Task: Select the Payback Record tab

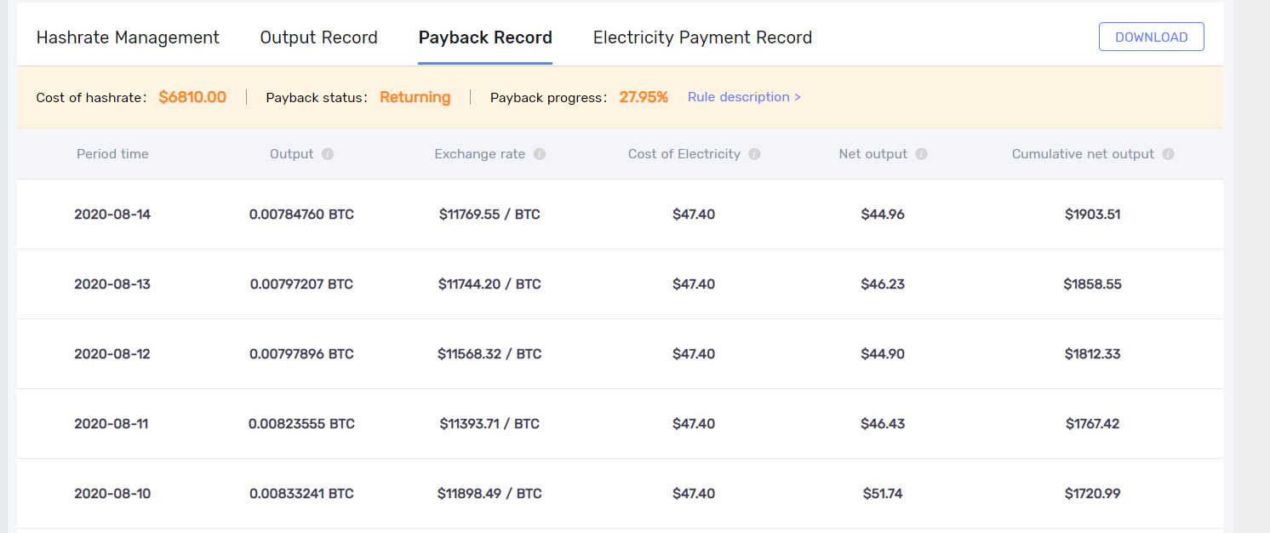Action: 485,37
